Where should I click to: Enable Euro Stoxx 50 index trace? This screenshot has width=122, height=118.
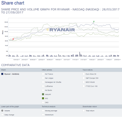click(x=84, y=74)
